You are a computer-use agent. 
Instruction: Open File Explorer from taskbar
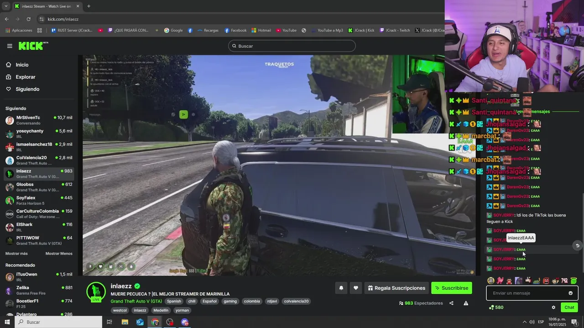click(x=125, y=322)
